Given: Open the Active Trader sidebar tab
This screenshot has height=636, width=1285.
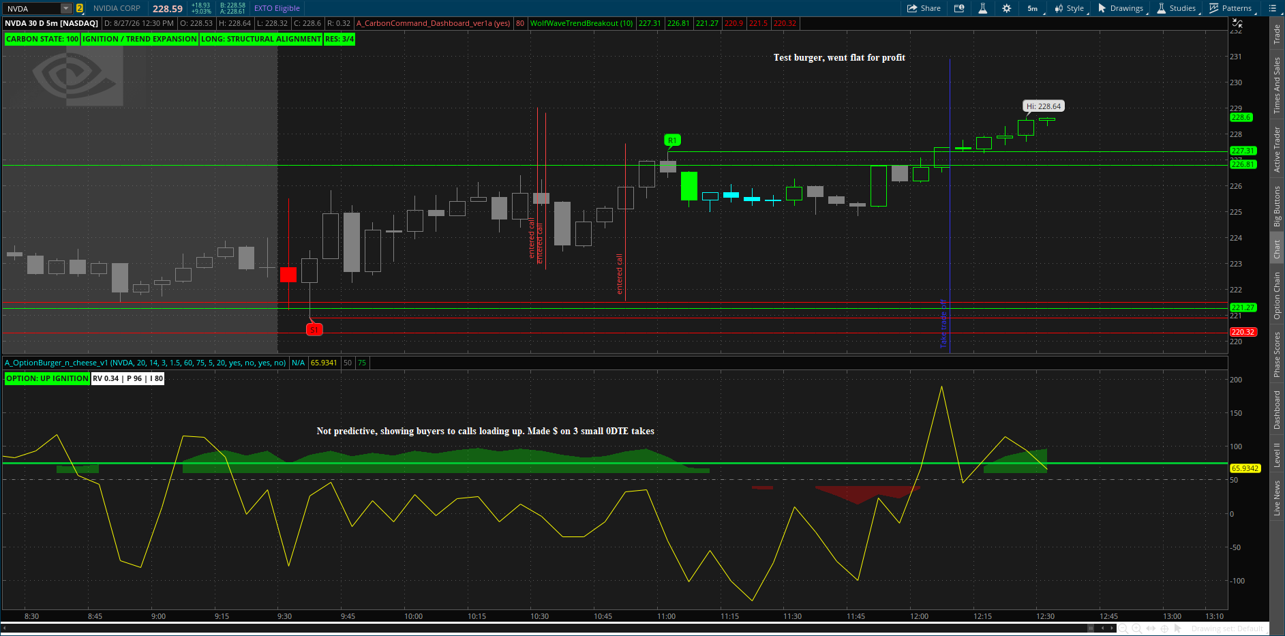Looking at the screenshot, I should coord(1277,149).
